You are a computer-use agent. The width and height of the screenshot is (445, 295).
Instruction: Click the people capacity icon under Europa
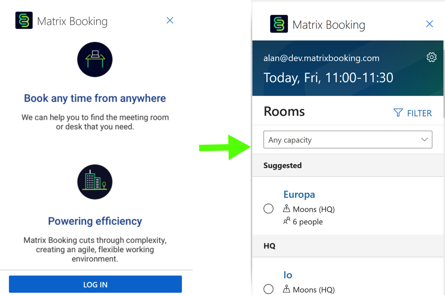coord(287,221)
